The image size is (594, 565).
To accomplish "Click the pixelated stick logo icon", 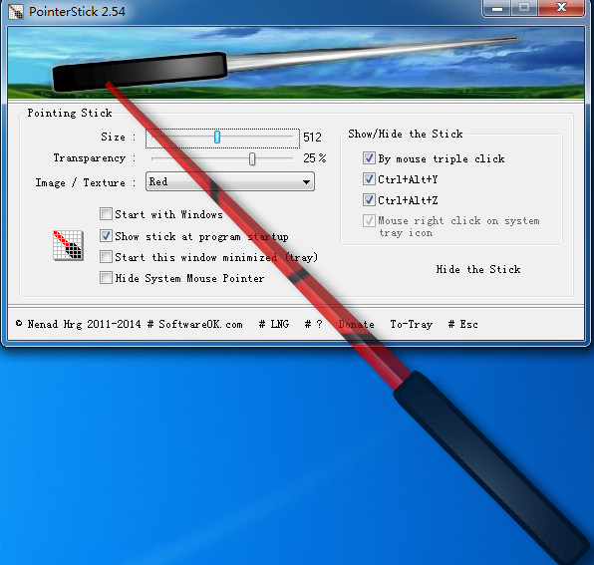I will 68,245.
